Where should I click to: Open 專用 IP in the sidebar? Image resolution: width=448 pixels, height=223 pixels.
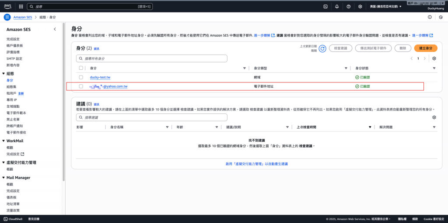tap(11, 100)
